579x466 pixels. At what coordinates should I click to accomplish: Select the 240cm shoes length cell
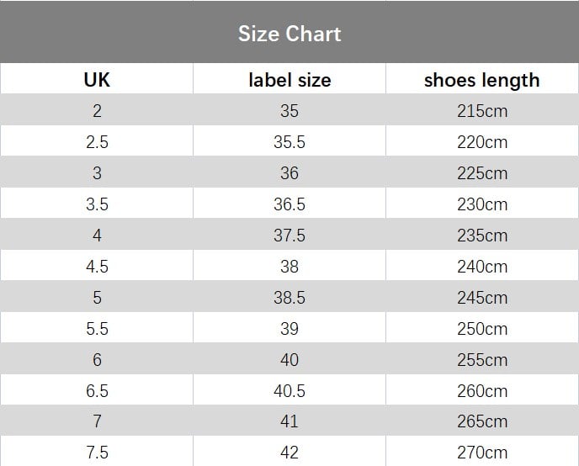click(482, 267)
